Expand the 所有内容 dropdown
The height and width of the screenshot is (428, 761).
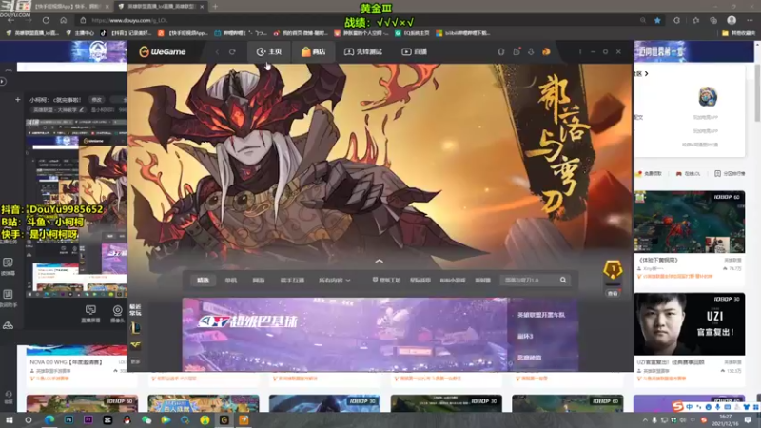click(335, 280)
